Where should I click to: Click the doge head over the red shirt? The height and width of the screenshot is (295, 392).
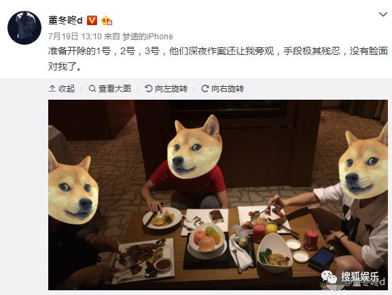point(194,147)
